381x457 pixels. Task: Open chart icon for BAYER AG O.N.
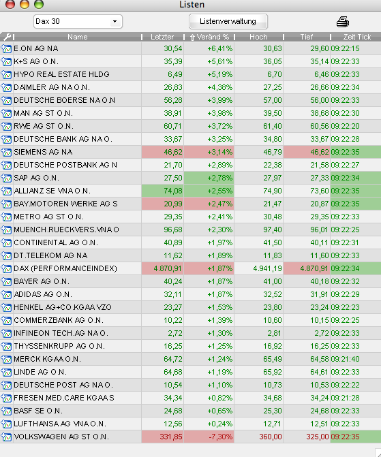click(x=6, y=281)
